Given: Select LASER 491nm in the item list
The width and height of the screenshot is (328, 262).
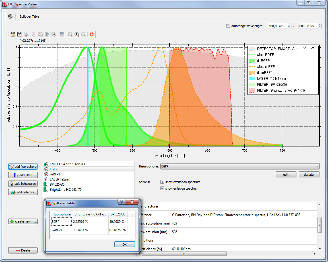Looking at the screenshot, I should [88, 179].
